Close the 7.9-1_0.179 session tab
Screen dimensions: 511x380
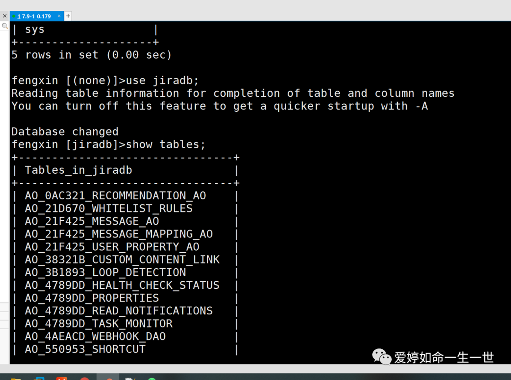59,16
